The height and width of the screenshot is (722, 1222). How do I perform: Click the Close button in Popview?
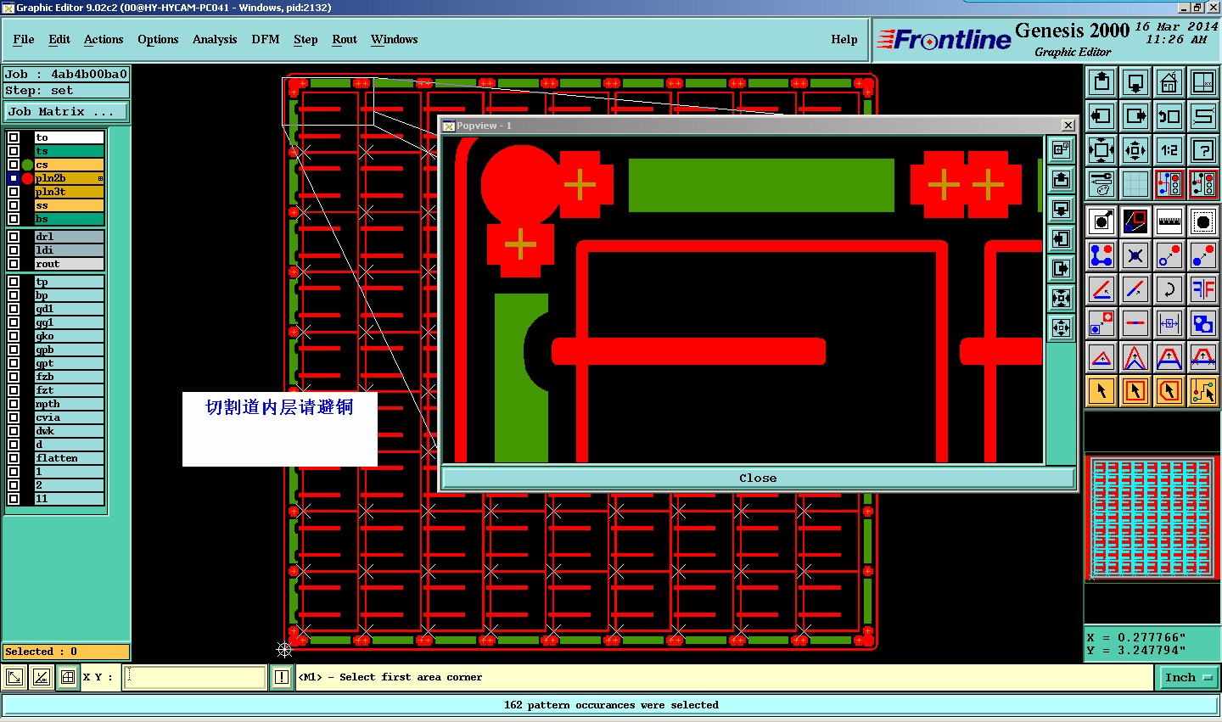758,478
